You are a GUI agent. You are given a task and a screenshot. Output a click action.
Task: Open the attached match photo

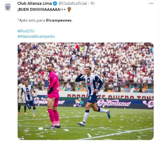(x=86, y=91)
